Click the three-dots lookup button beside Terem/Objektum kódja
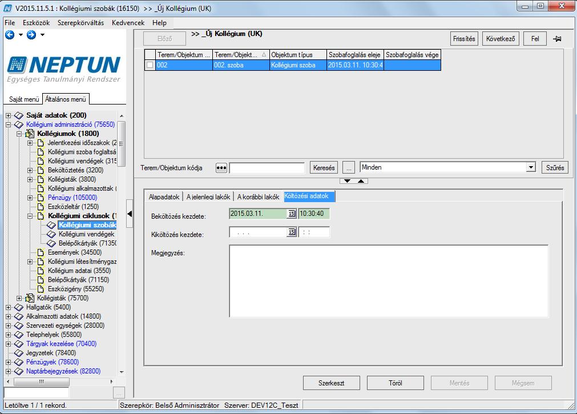 click(x=221, y=167)
